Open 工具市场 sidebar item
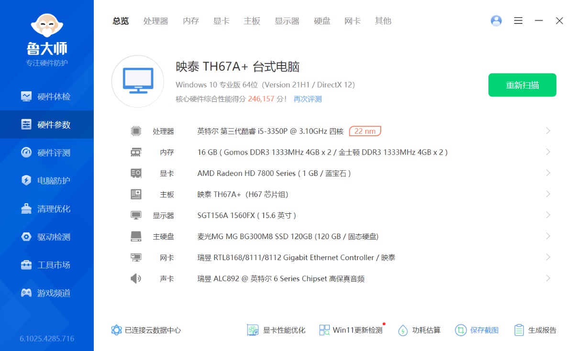Screen dimensions: 574x351 coord(47,265)
